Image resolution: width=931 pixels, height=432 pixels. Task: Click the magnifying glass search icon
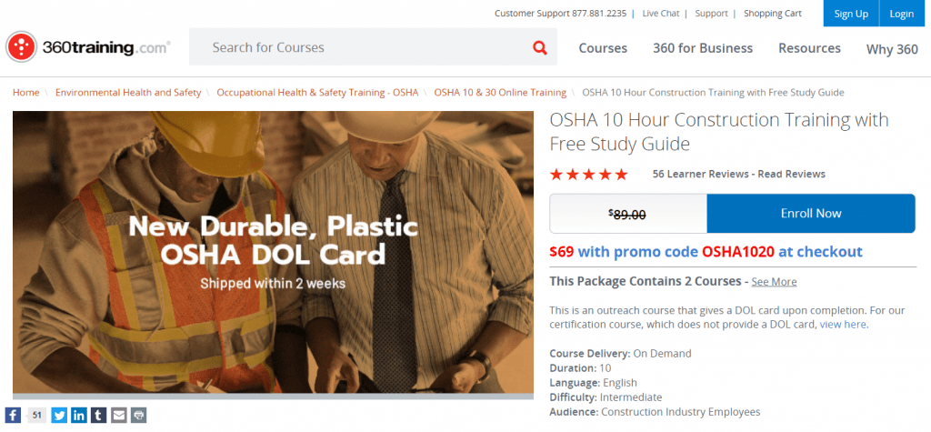[x=540, y=47]
